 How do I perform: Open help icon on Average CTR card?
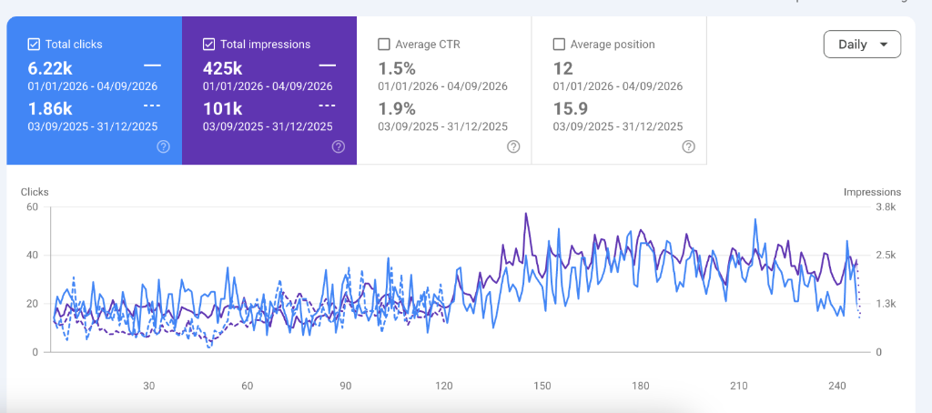coord(513,146)
